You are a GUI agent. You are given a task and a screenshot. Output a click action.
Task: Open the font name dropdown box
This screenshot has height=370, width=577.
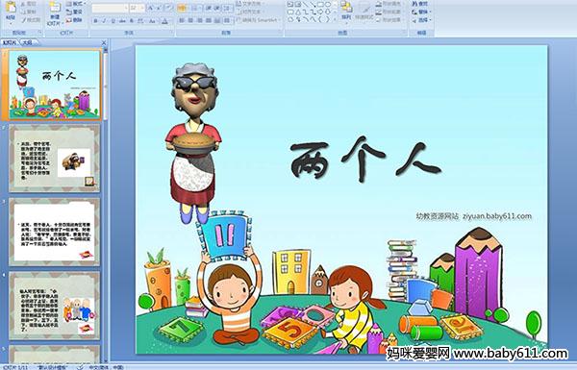pos(110,8)
